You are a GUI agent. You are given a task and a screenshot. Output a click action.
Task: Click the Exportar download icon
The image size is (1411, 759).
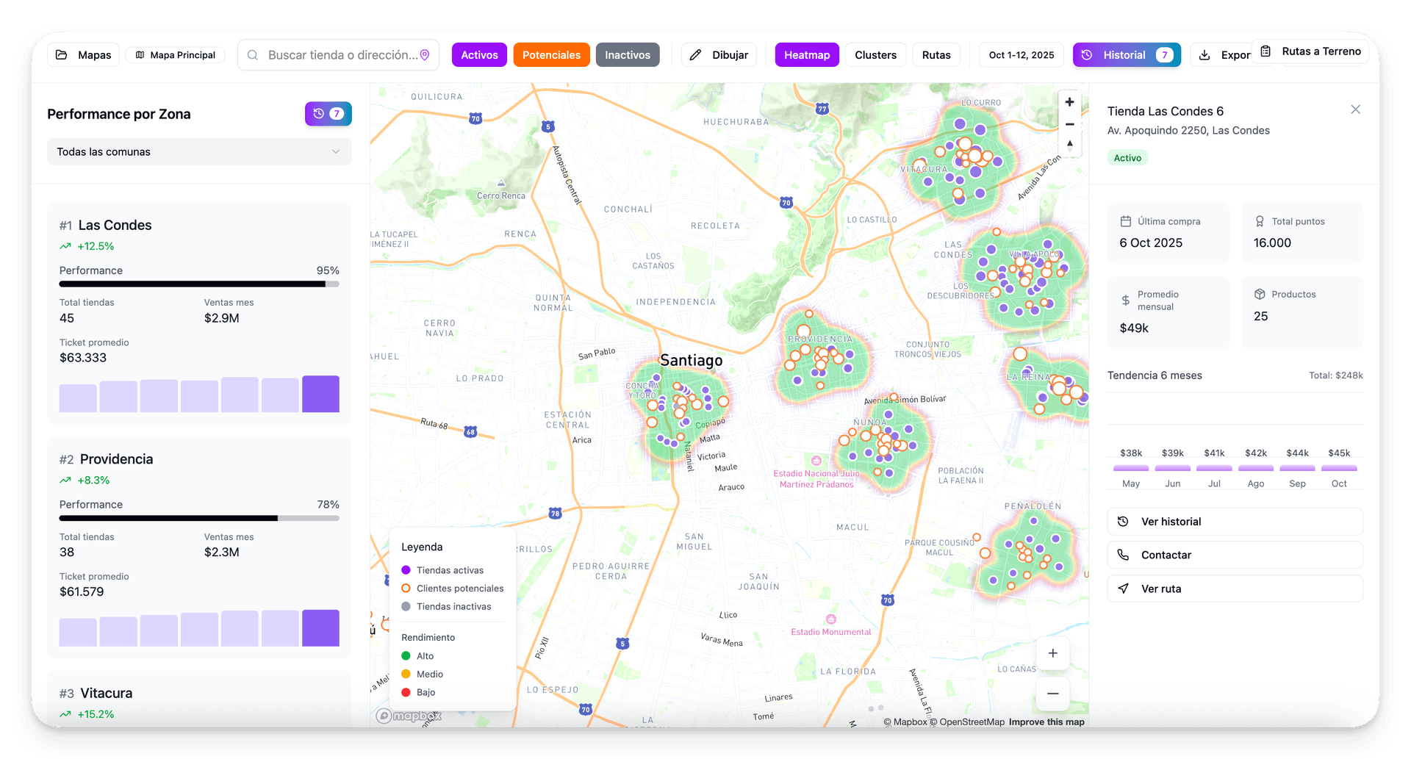[x=1204, y=54]
